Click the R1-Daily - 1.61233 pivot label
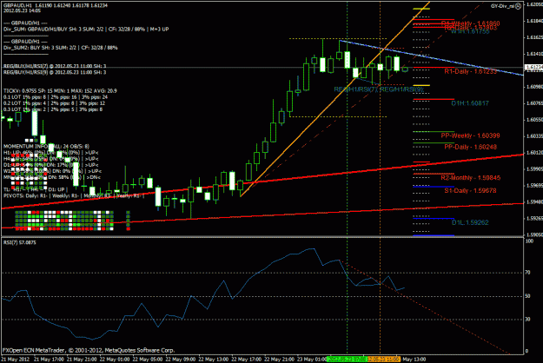543x363 pixels. 471,71
